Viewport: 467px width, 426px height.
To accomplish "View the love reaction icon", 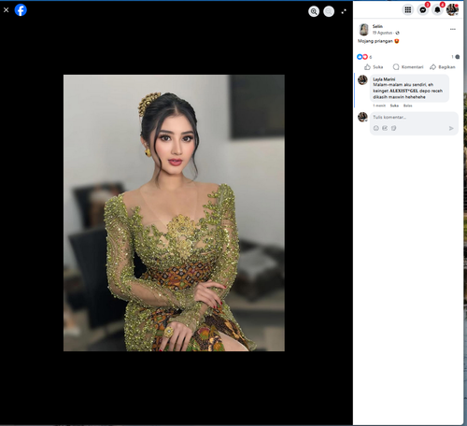I will (x=365, y=57).
